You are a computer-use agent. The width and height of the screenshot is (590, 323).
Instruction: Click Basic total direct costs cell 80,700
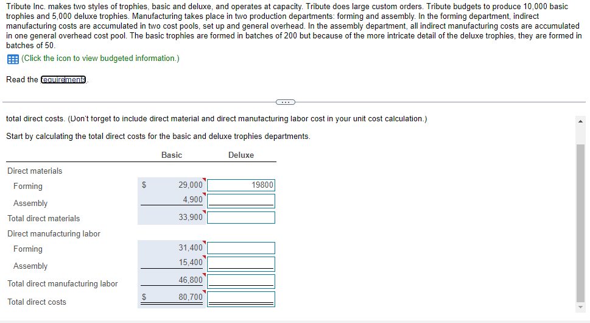(190, 298)
